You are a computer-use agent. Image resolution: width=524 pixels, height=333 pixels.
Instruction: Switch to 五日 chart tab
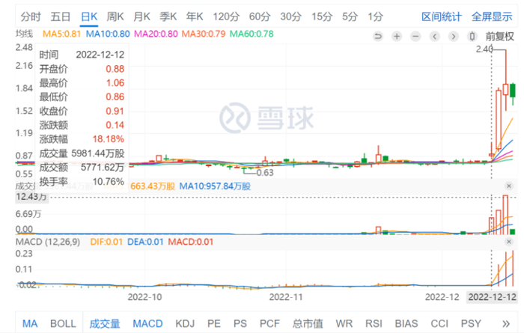pos(61,16)
